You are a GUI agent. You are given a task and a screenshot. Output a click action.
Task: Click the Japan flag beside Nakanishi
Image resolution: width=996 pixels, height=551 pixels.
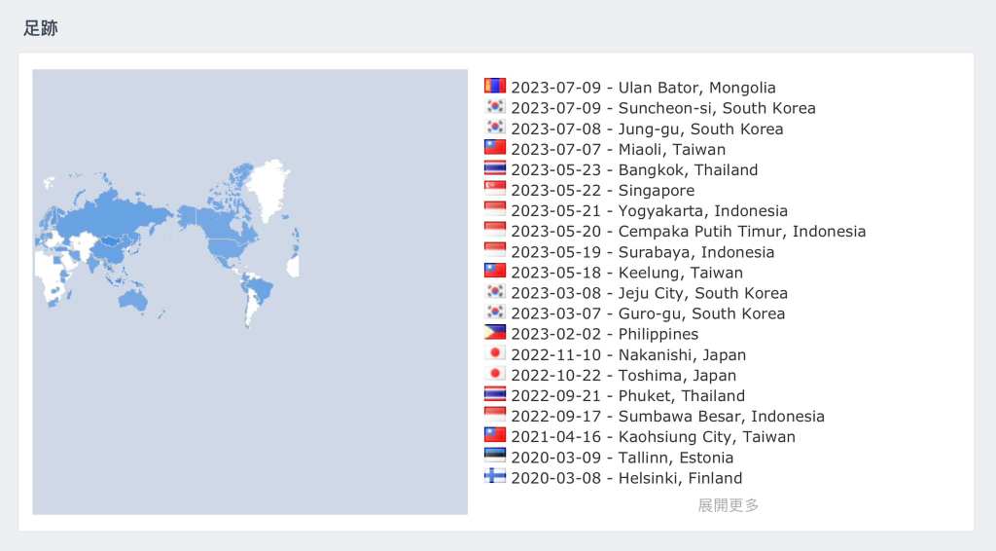(x=495, y=353)
